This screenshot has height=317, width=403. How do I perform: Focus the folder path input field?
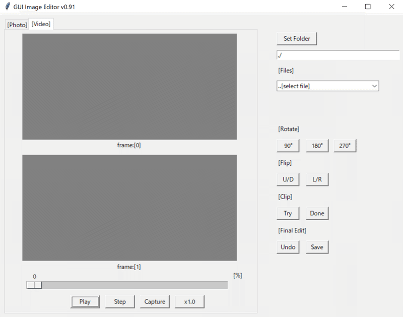point(338,55)
